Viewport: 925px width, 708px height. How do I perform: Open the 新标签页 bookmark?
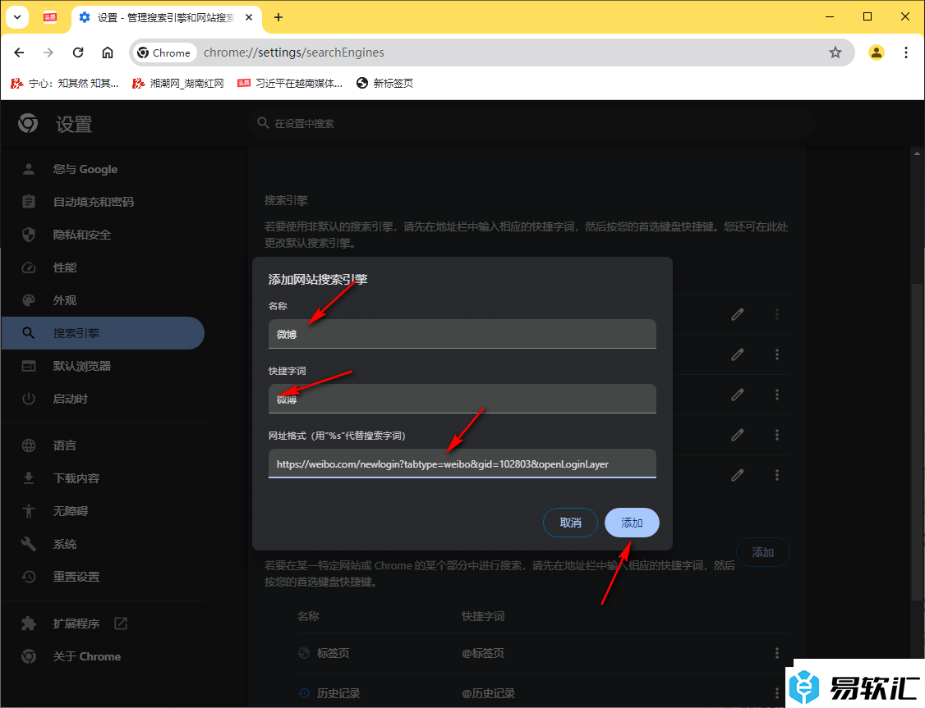pyautogui.click(x=384, y=83)
